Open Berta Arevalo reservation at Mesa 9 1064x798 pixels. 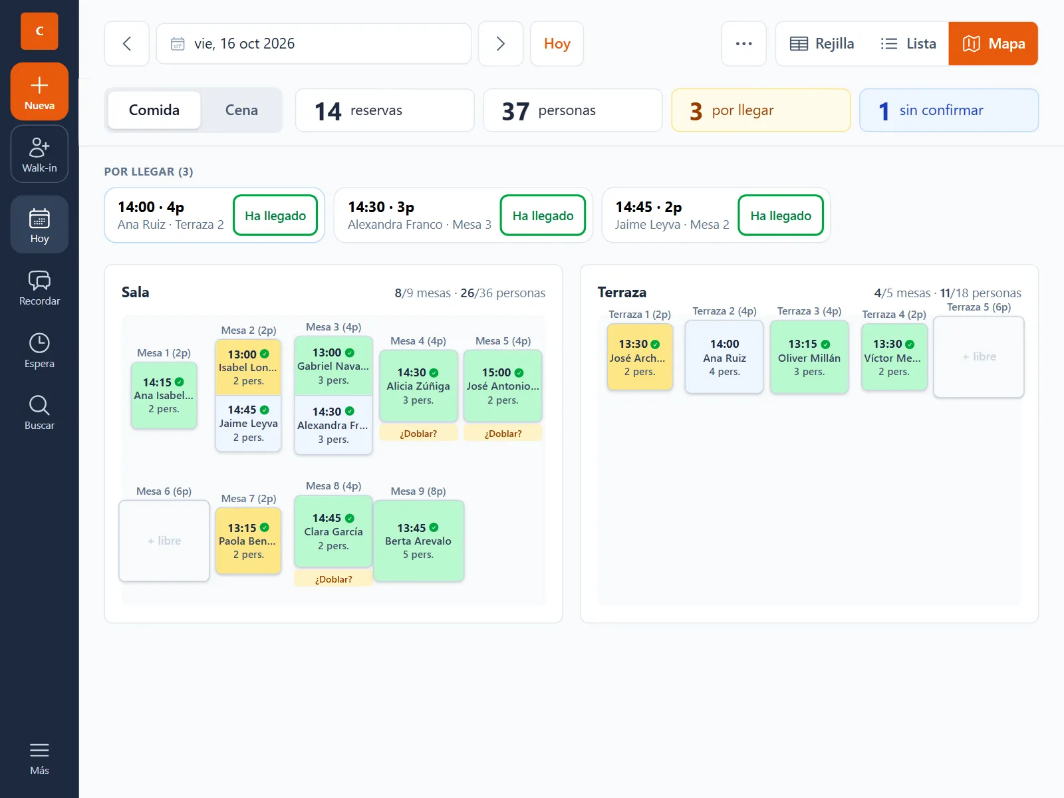tap(418, 541)
